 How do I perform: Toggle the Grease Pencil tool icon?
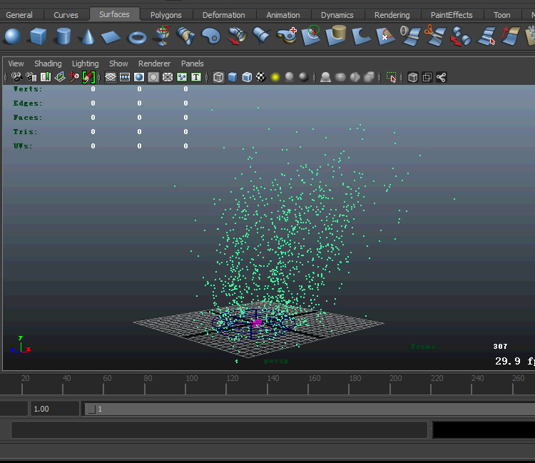tap(88, 78)
